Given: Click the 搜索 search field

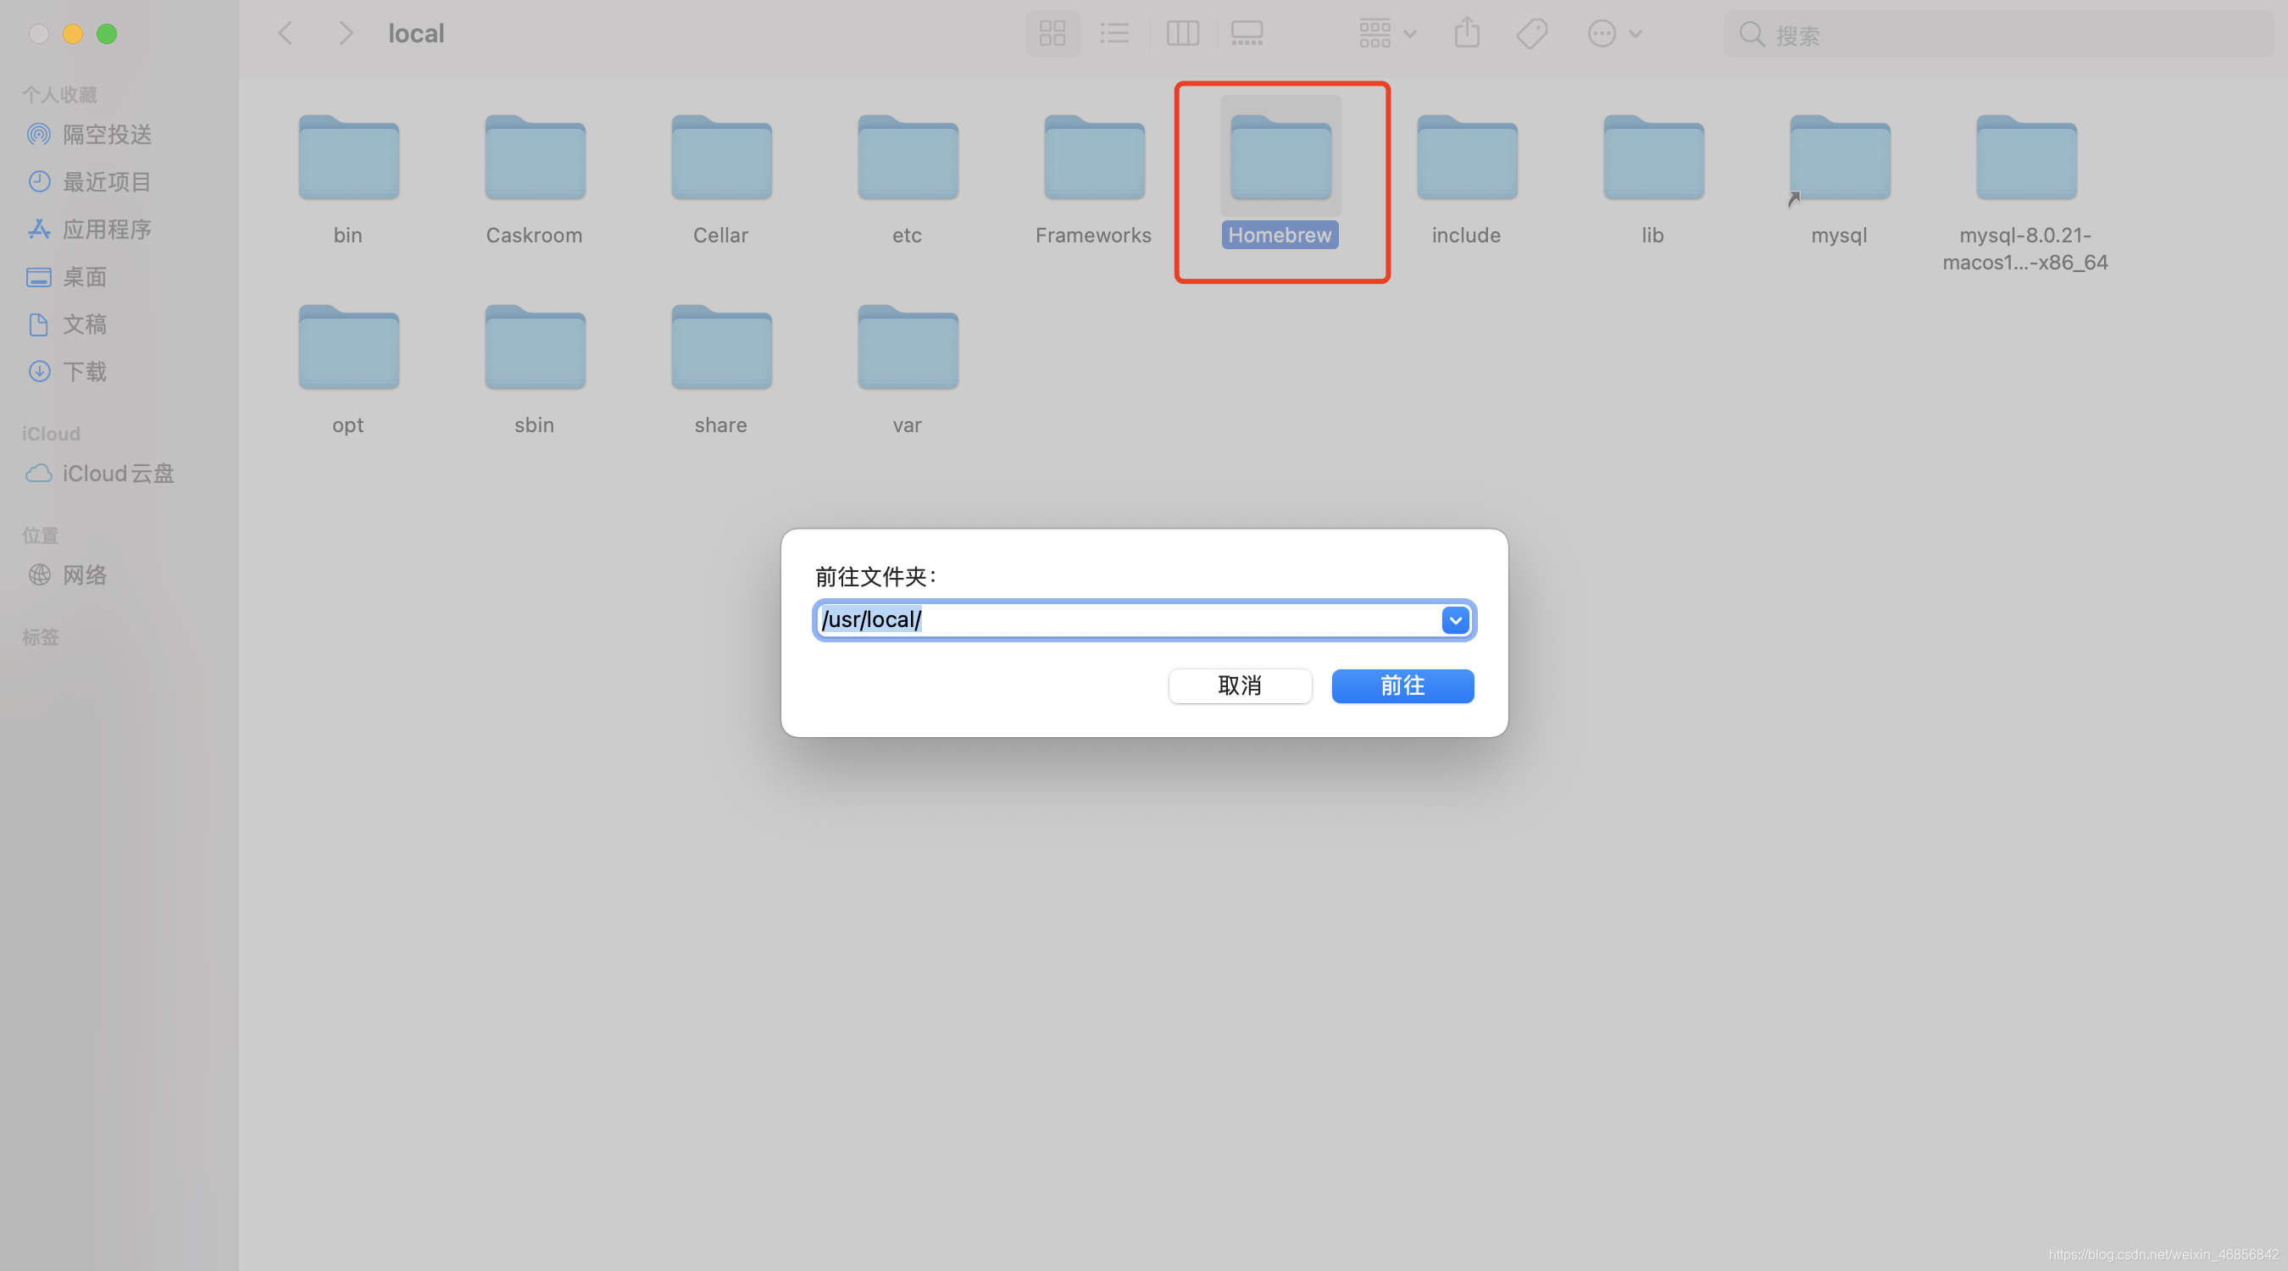Looking at the screenshot, I should pyautogui.click(x=1998, y=35).
